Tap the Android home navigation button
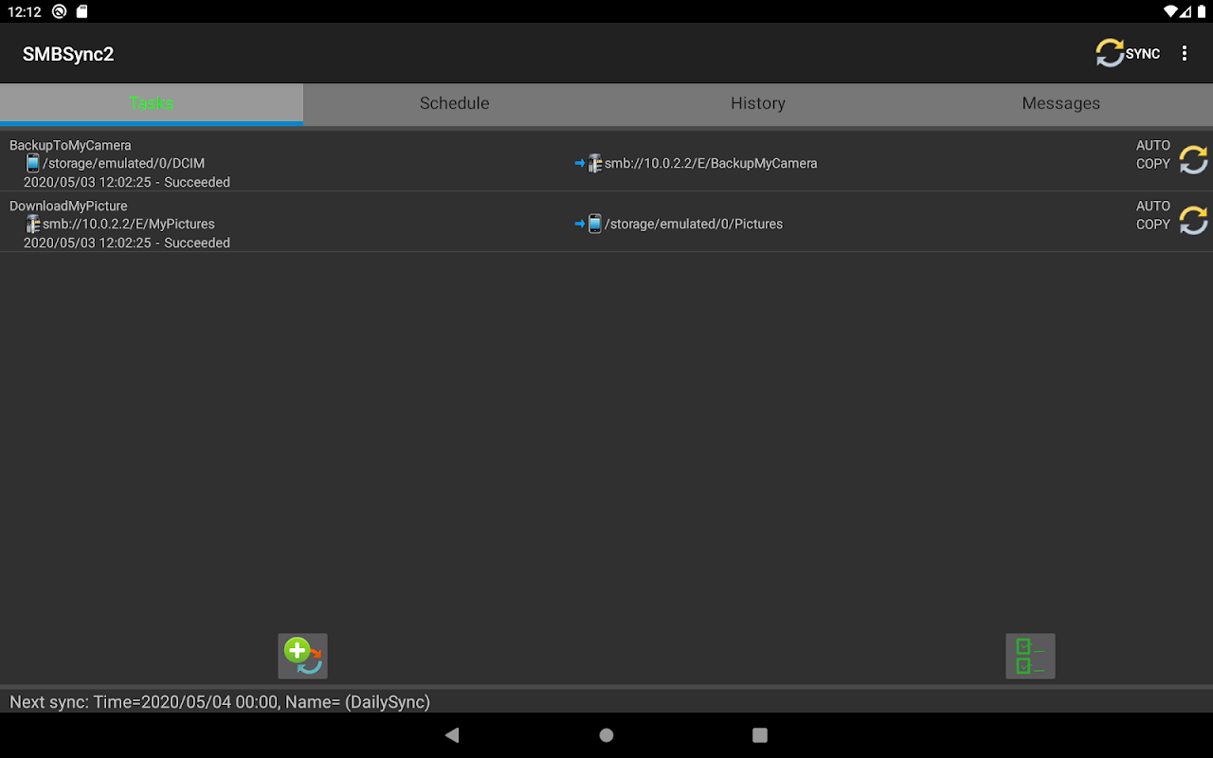 (x=606, y=735)
